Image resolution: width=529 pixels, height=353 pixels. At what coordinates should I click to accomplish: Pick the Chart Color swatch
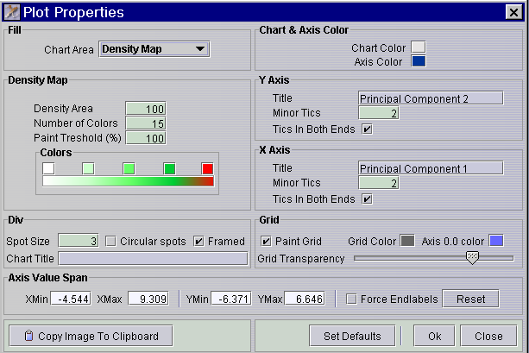(x=419, y=47)
